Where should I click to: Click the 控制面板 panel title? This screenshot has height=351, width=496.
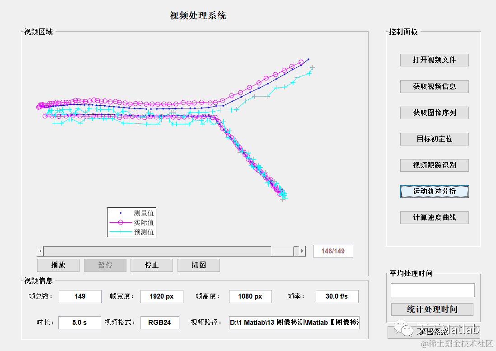(x=403, y=32)
